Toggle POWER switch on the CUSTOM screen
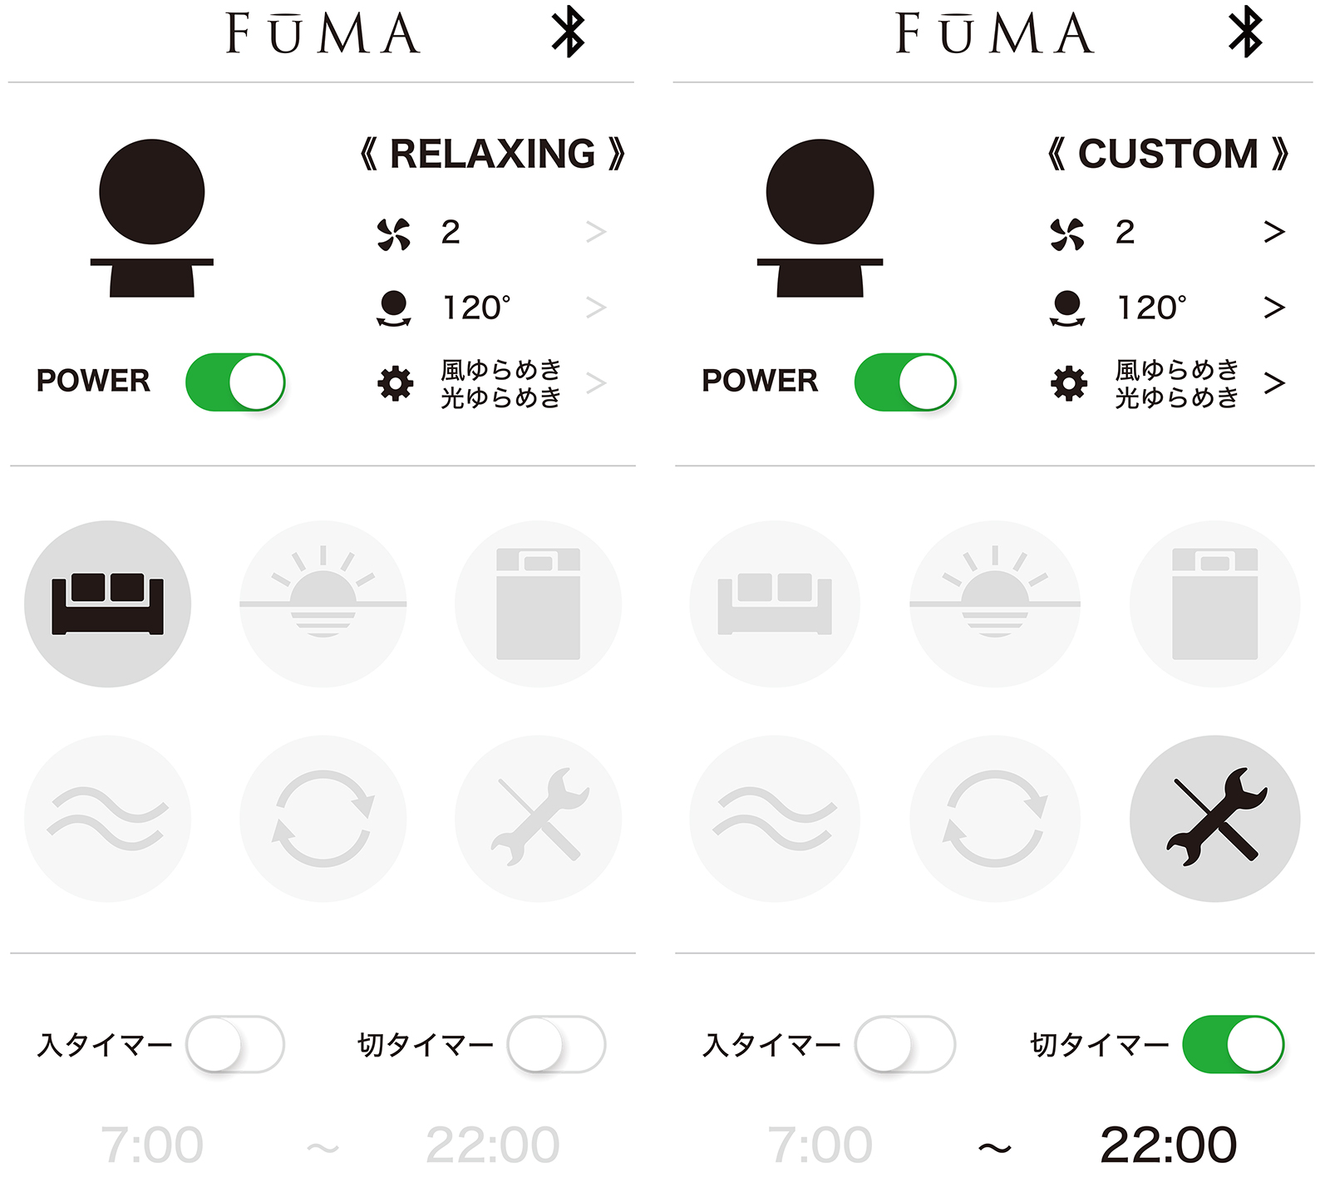The image size is (1330, 1192). pyautogui.click(x=905, y=382)
